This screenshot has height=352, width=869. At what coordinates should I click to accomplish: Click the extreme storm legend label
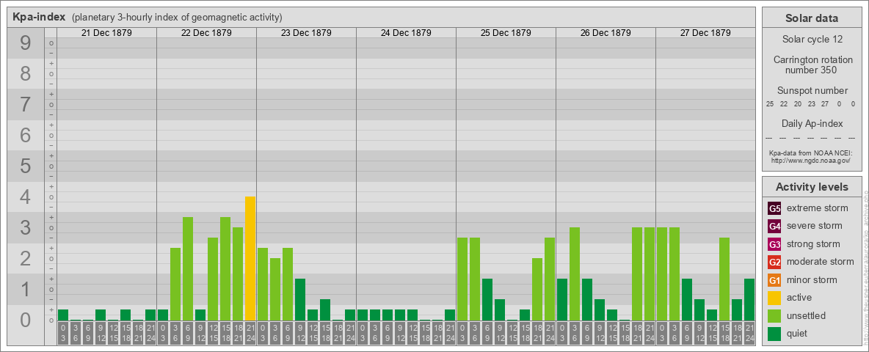818,208
